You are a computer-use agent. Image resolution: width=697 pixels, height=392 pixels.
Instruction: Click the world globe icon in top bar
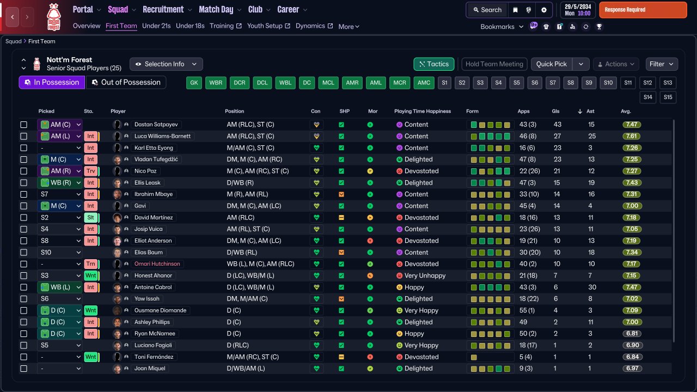(528, 10)
